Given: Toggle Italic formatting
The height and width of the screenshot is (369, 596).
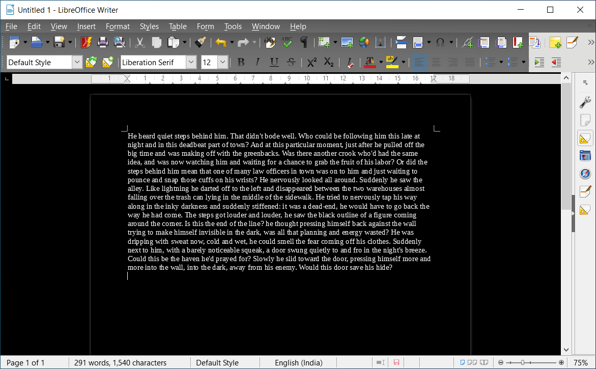Looking at the screenshot, I should 258,62.
